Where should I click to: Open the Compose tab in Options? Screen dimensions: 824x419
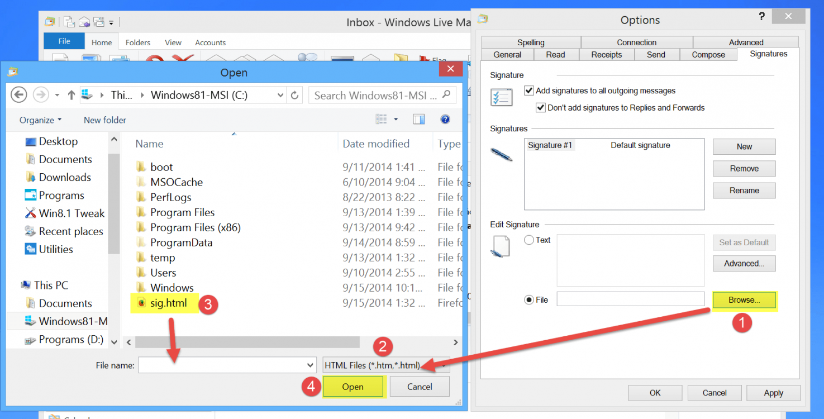pos(708,55)
